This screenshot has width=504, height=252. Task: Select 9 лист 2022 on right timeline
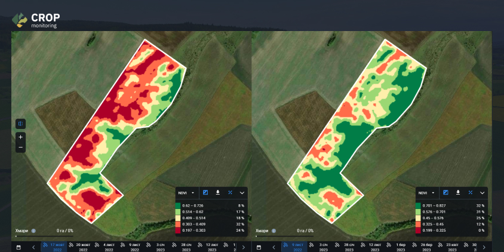[294, 247]
